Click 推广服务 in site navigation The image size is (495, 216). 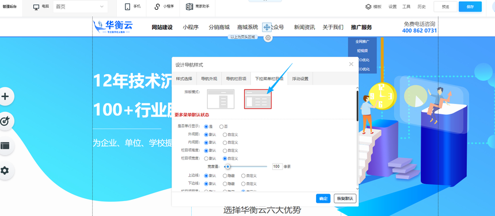361,28
